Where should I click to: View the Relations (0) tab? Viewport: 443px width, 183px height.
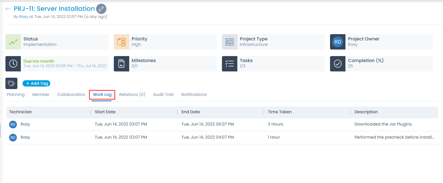[x=132, y=94]
